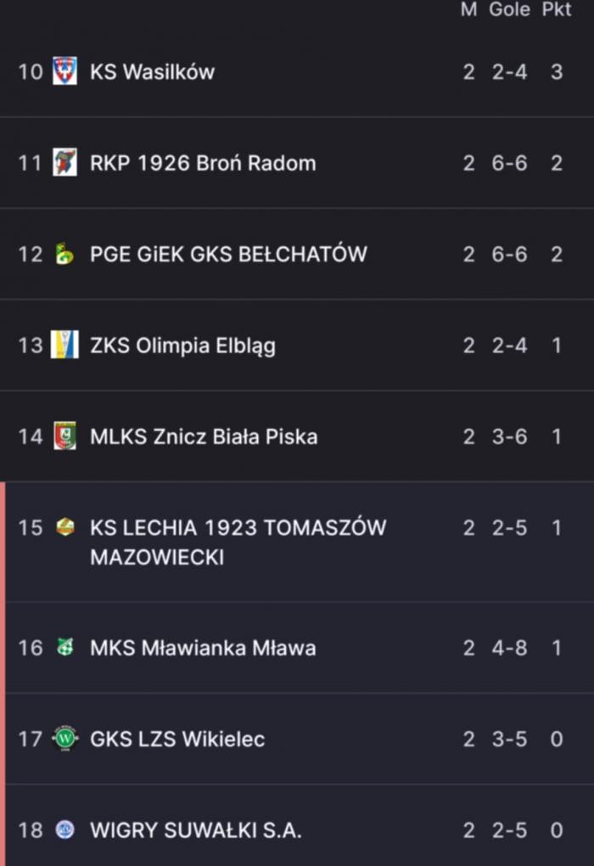
Task: Select PGE GiEK GKS BEŁCHATÓW name
Action: pyautogui.click(x=228, y=254)
